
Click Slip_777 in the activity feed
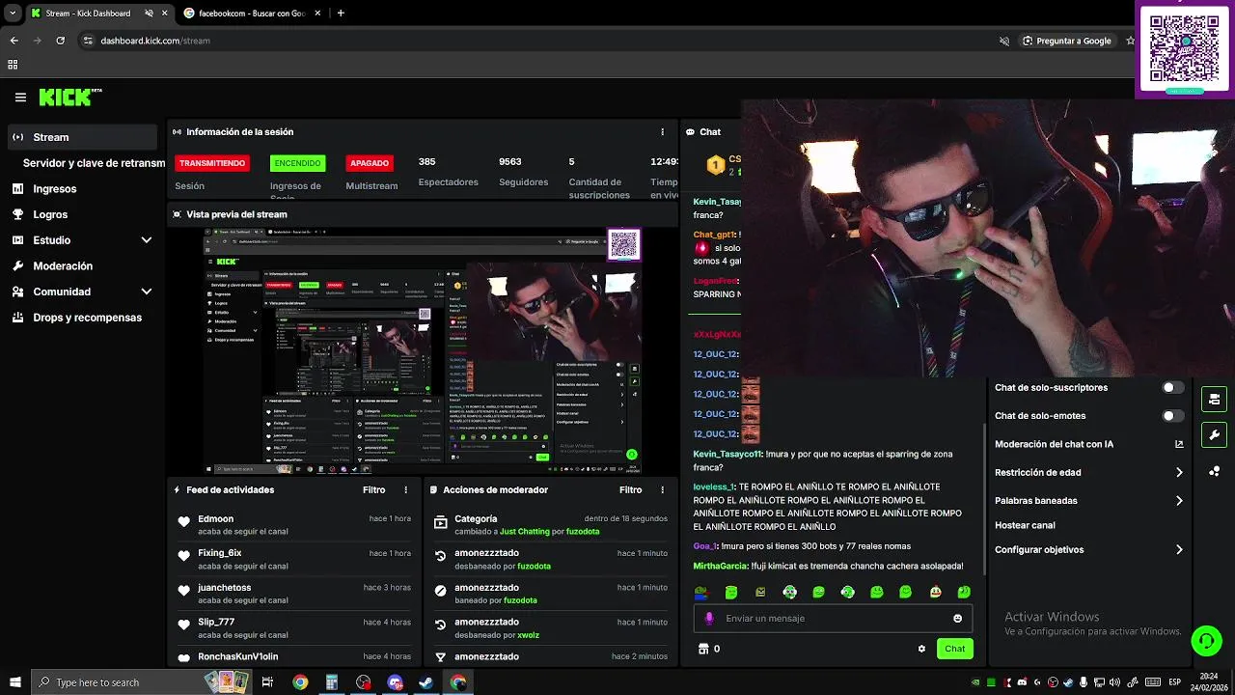216,623
